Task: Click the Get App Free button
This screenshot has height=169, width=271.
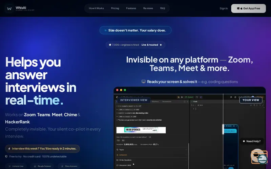Action: point(248,8)
